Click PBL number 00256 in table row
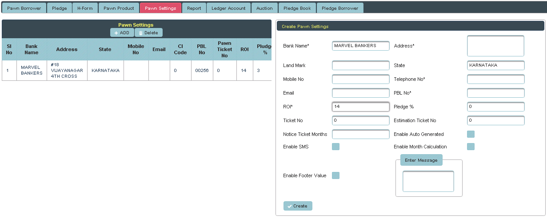547x219 pixels. pyautogui.click(x=202, y=70)
